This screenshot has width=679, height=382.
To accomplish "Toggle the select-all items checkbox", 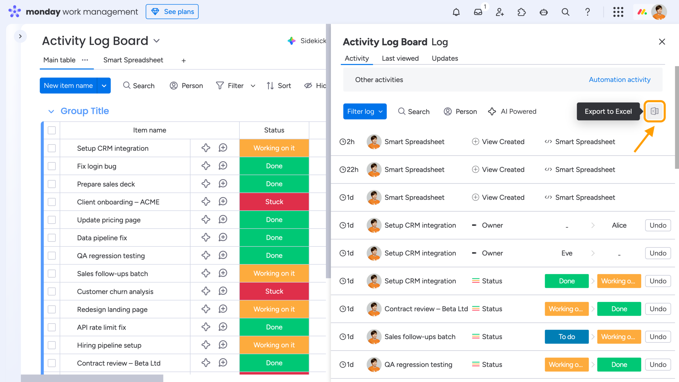I will click(52, 130).
